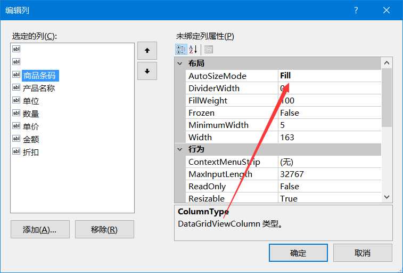Select the MinimumWidth property name
This screenshot has height=273, width=403.
point(218,125)
